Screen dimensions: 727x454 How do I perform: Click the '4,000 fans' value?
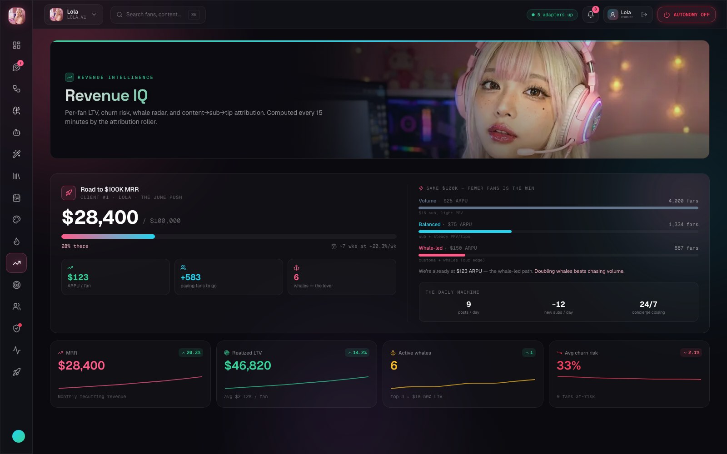point(683,201)
